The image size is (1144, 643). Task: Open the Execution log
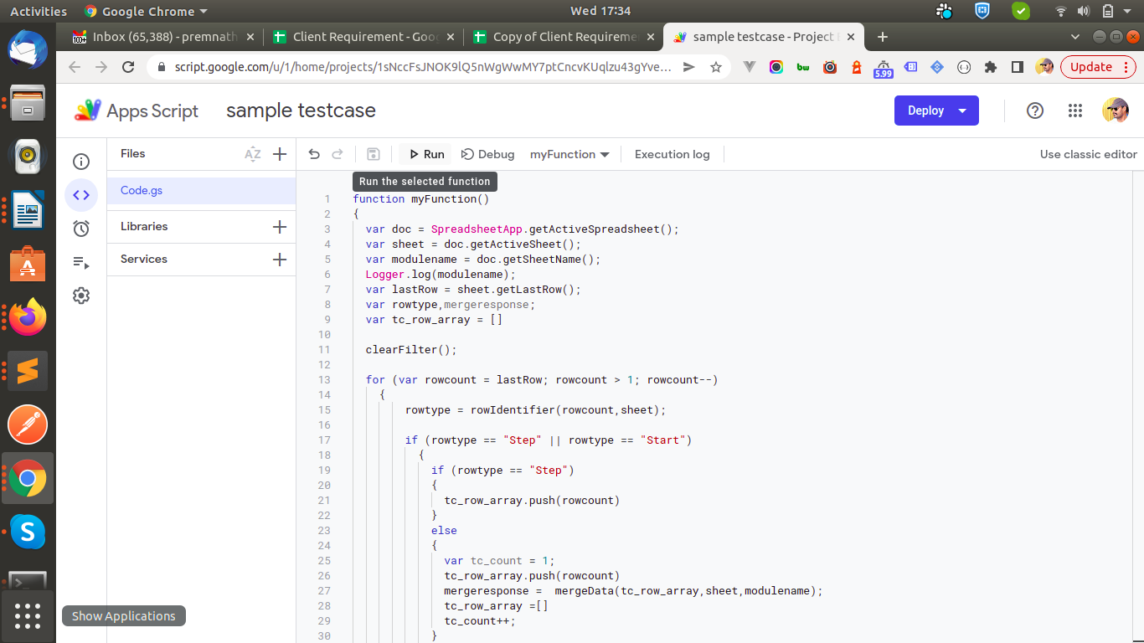click(x=672, y=154)
